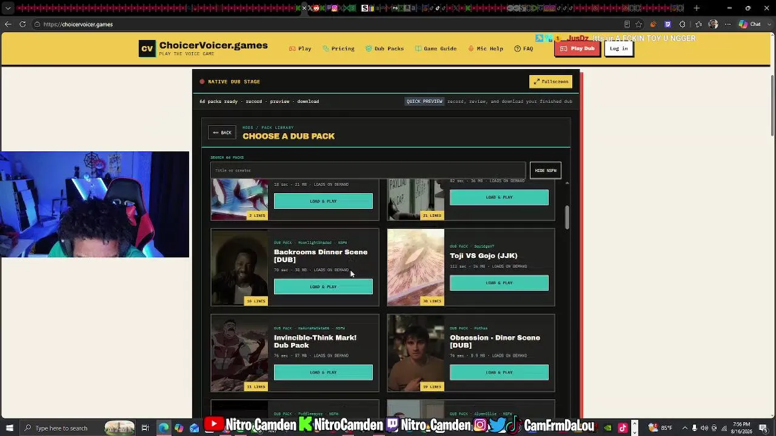The image size is (776, 436).
Task: Open a new browser tab
Action: (697, 8)
